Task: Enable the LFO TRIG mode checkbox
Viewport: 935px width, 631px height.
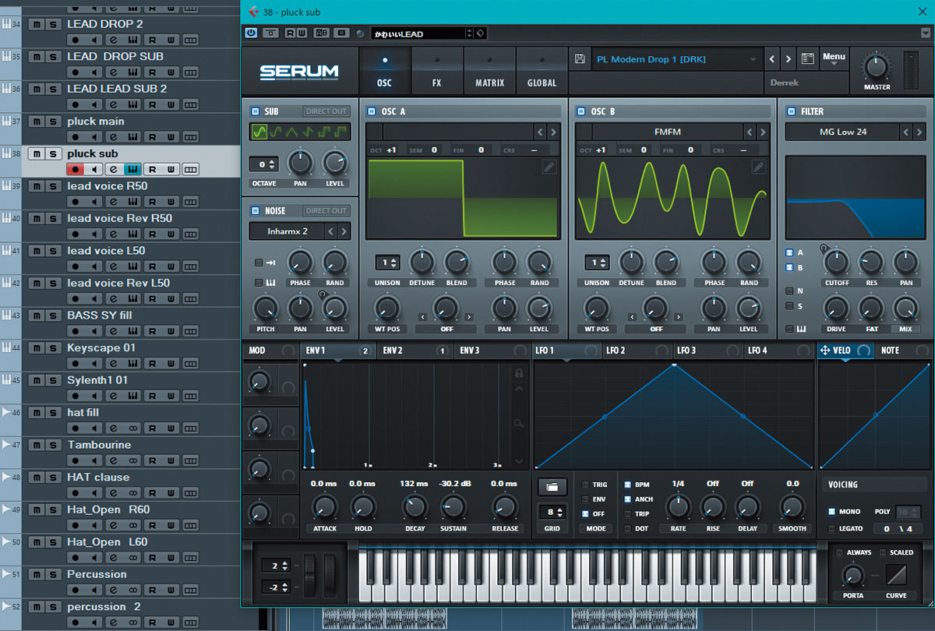Action: [x=586, y=485]
